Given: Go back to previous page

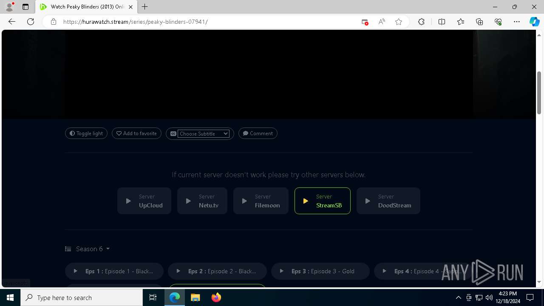Looking at the screenshot, I should [12, 22].
